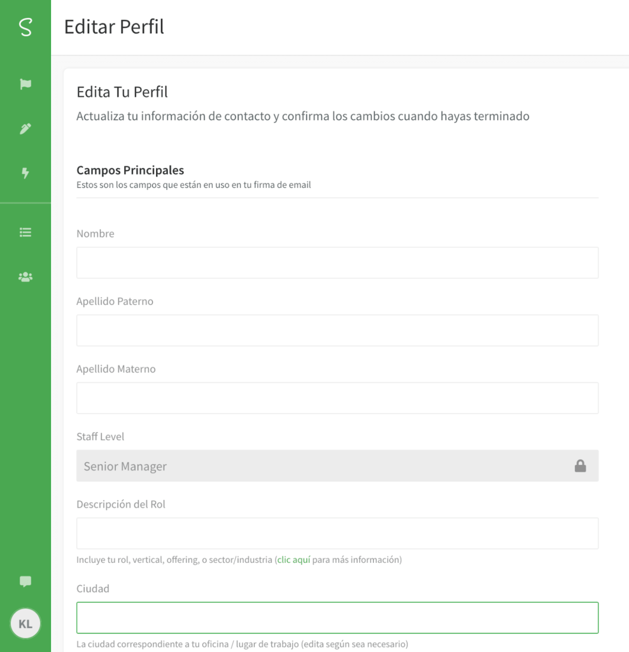Click the locked Senior Manager field
629x652 pixels.
click(x=337, y=465)
